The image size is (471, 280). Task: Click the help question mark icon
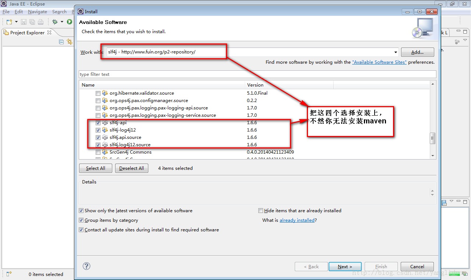pyautogui.click(x=86, y=266)
